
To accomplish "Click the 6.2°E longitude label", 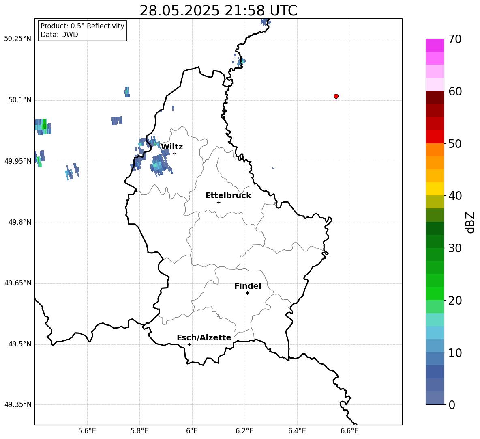I will tap(244, 431).
